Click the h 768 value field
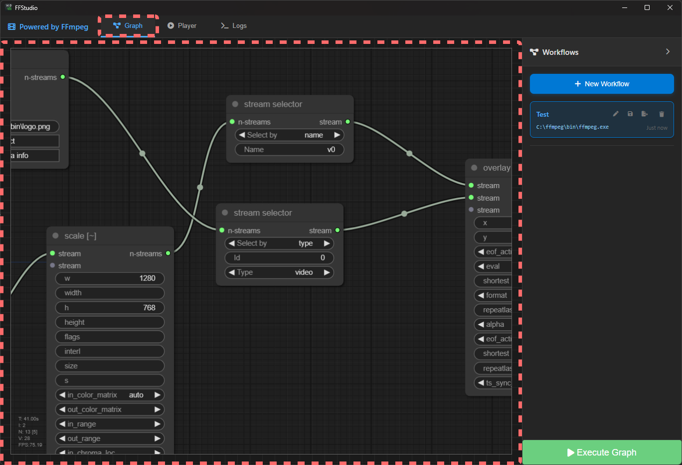This screenshot has width=682, height=465. click(110, 308)
